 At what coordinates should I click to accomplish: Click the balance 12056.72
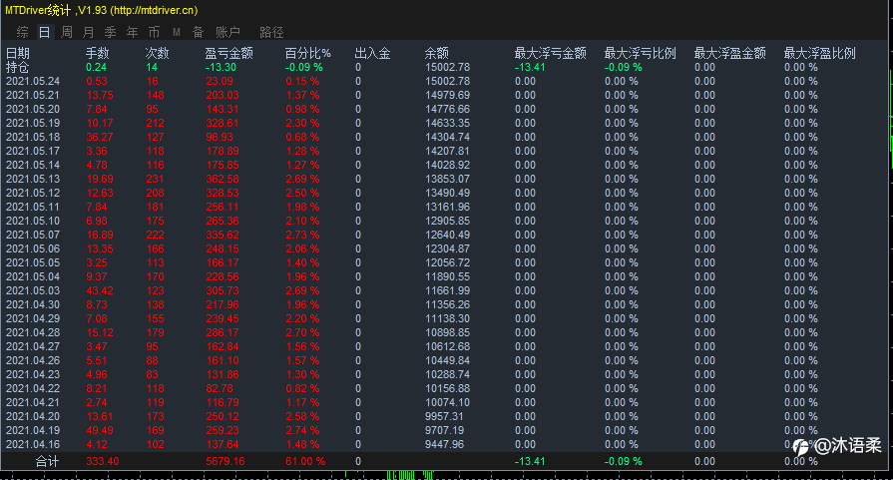click(448, 262)
